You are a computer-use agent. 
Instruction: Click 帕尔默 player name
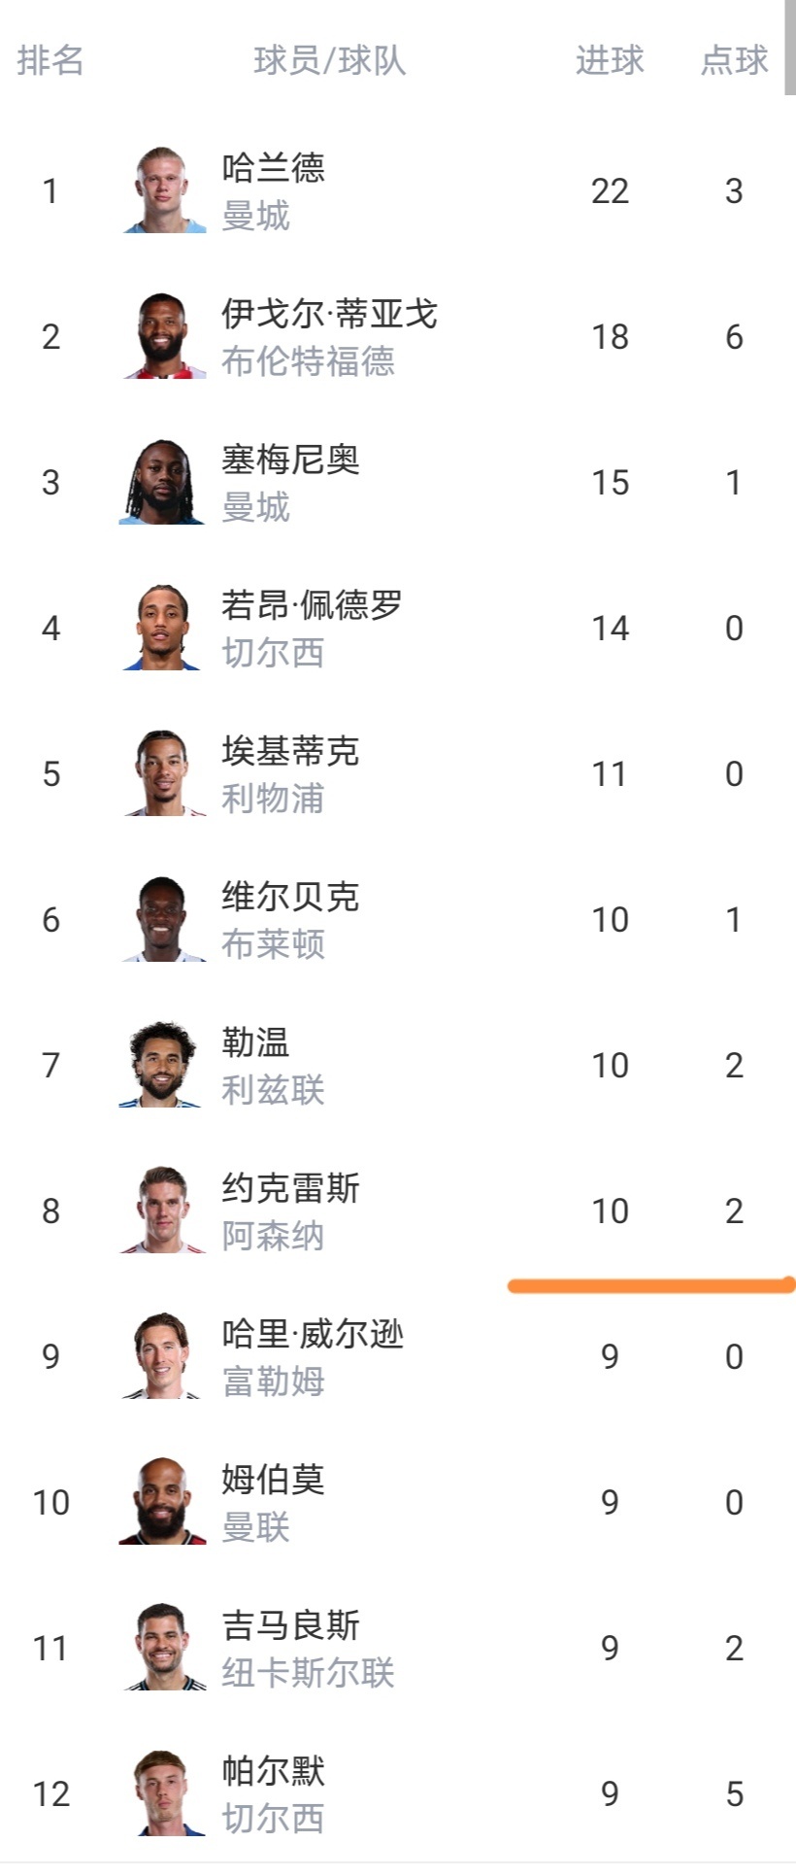pyautogui.click(x=273, y=1771)
